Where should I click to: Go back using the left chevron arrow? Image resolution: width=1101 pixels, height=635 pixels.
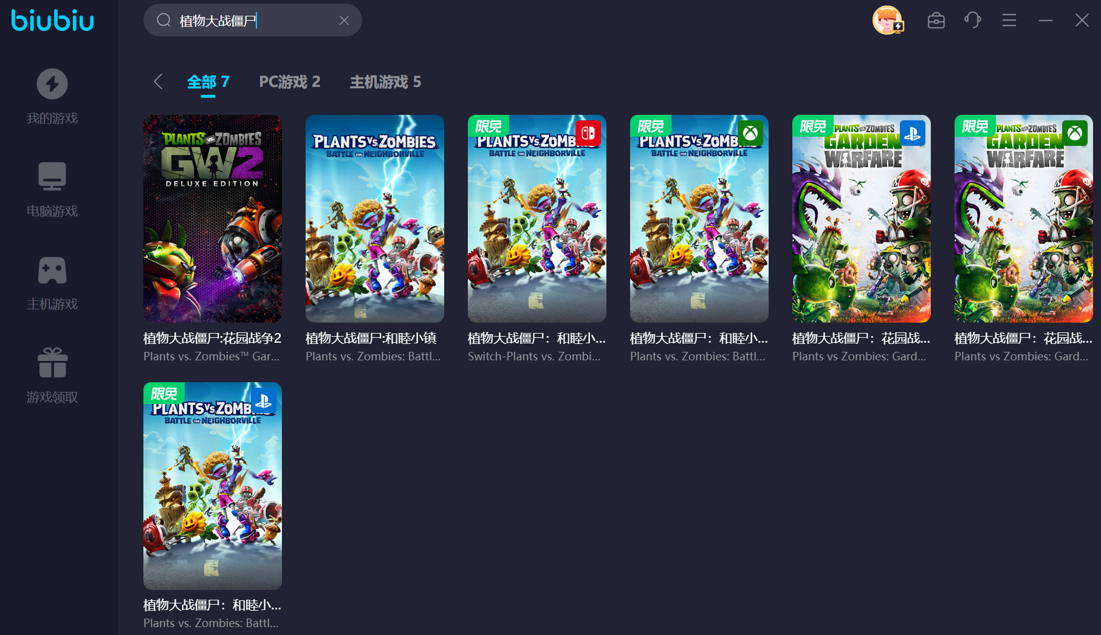[158, 81]
